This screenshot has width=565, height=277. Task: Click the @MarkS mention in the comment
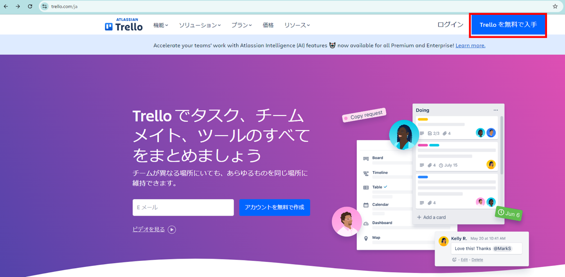tap(502, 249)
